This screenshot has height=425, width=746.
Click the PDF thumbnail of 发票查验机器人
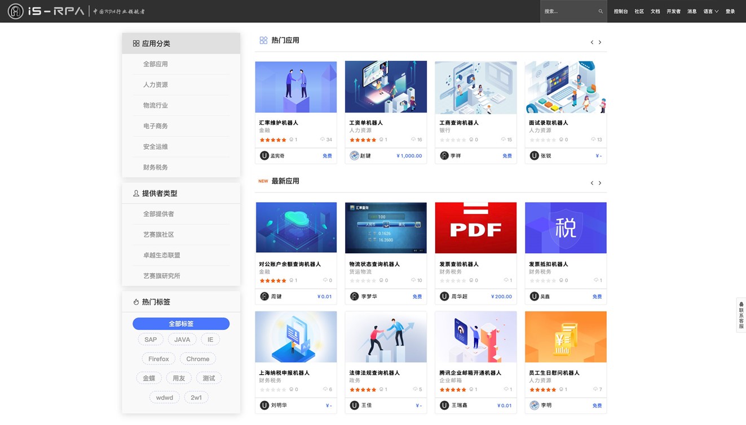(x=475, y=227)
